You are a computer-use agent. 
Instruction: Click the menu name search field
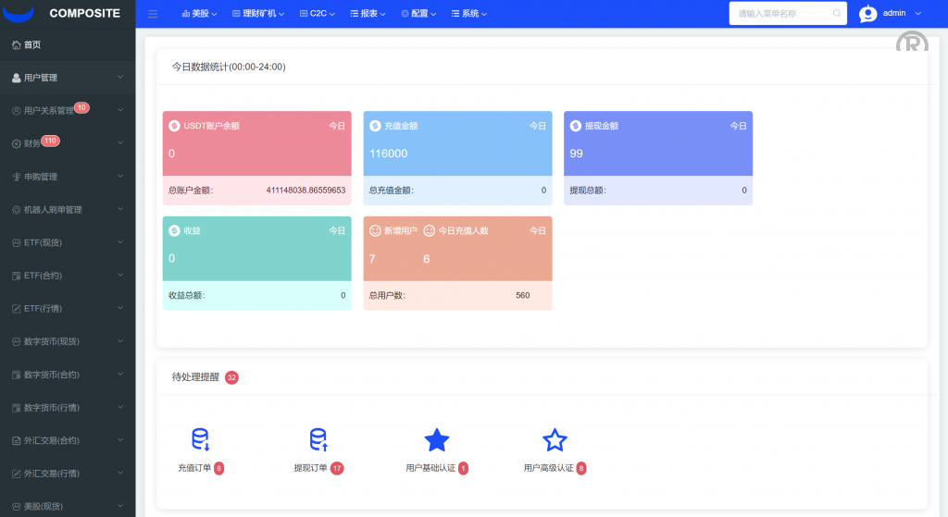(781, 14)
